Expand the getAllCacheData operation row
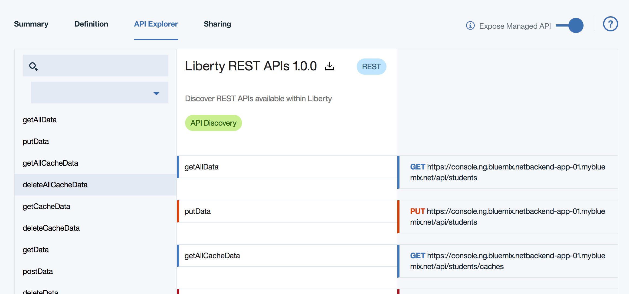 point(287,256)
